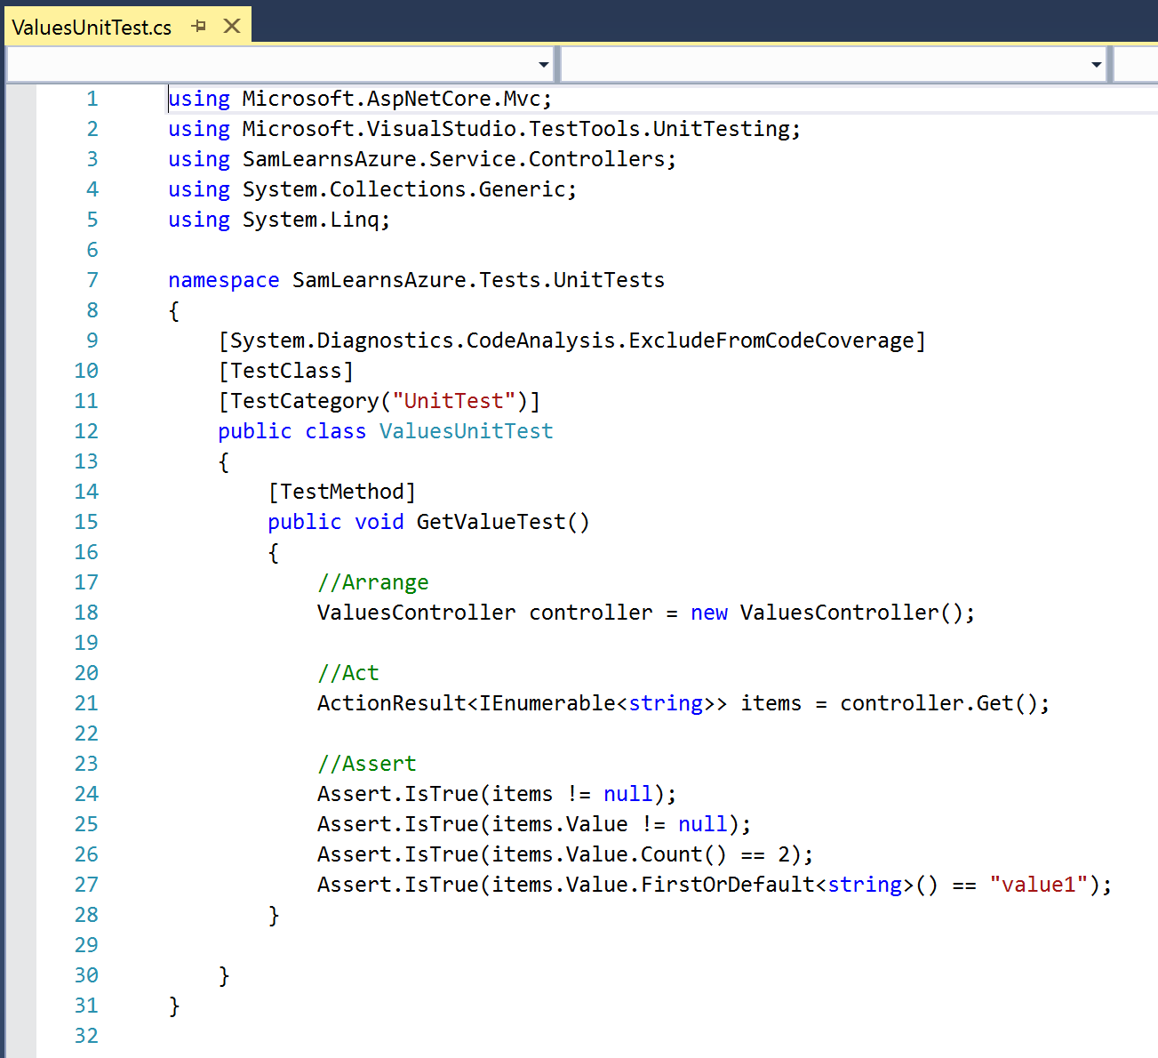
Task: Click line number 18 in the gutter
Action: click(x=86, y=613)
